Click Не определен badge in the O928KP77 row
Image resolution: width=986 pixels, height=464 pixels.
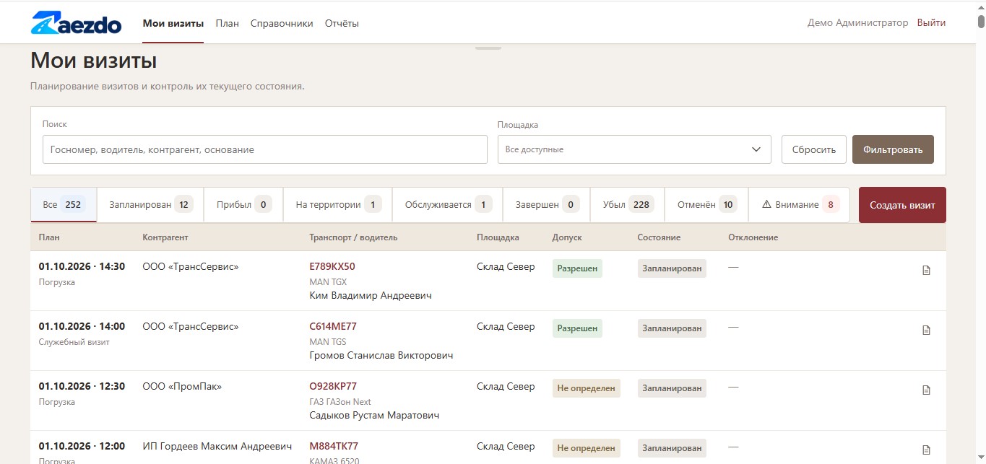coord(587,388)
